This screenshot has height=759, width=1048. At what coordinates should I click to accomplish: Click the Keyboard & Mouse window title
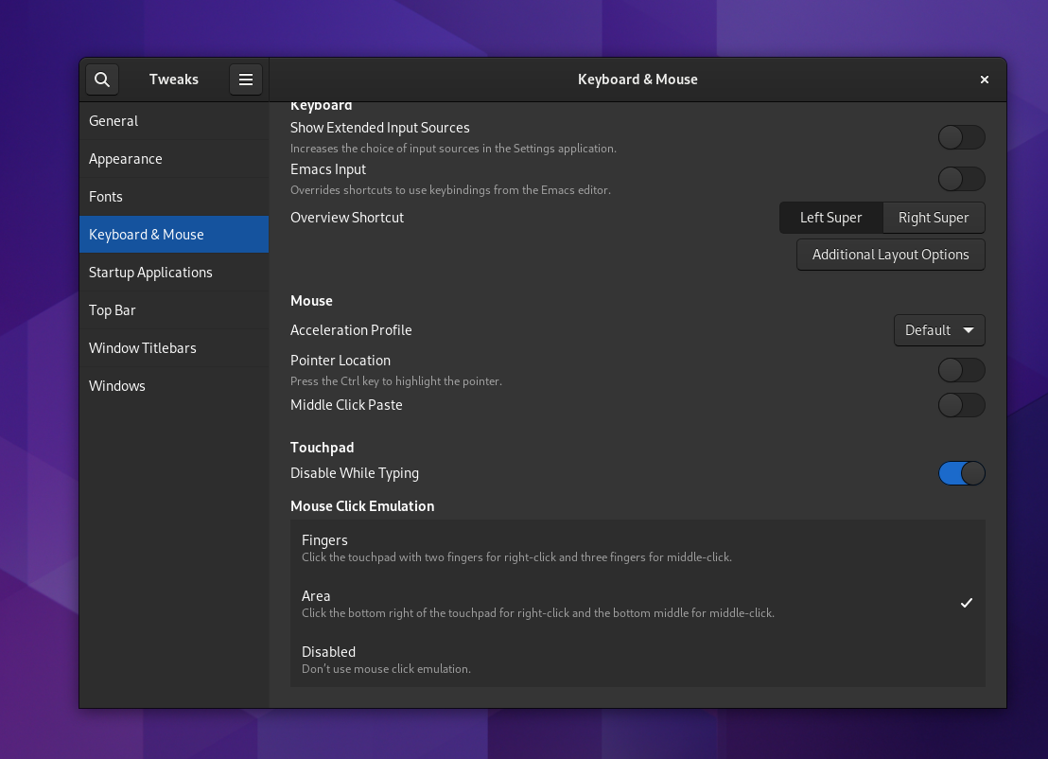638,79
